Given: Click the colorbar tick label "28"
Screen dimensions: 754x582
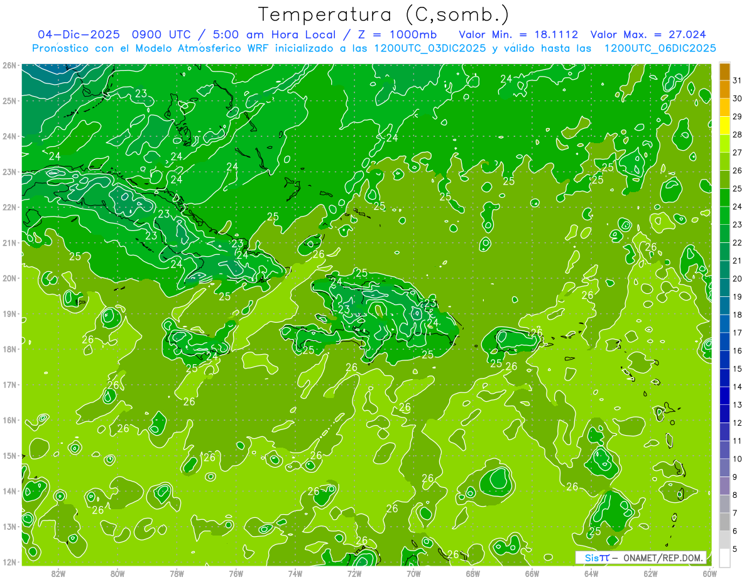Looking at the screenshot, I should point(737,135).
